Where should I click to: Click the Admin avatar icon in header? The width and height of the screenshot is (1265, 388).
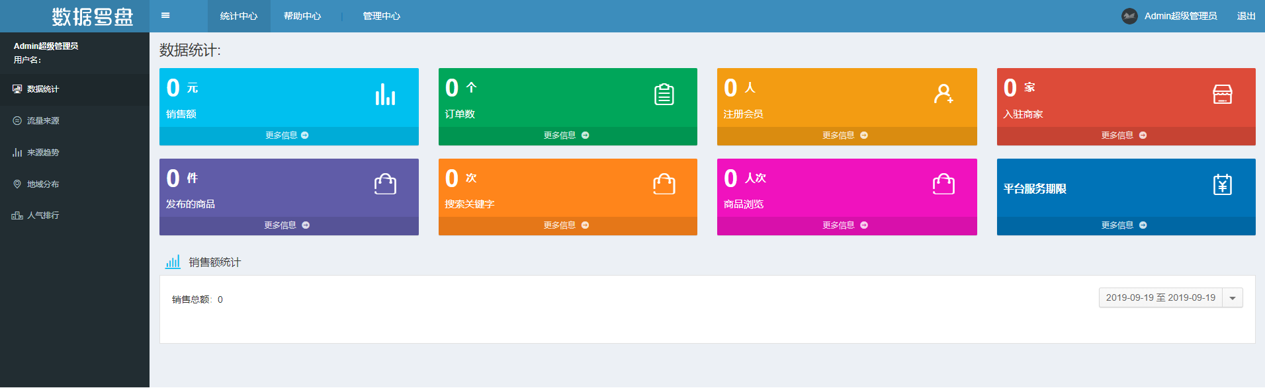pyautogui.click(x=1129, y=16)
